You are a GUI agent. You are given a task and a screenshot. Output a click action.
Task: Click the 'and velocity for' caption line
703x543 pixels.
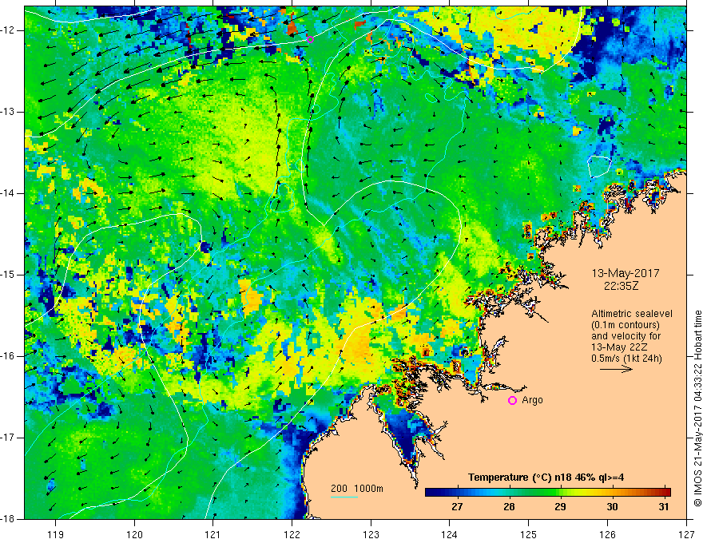click(626, 336)
